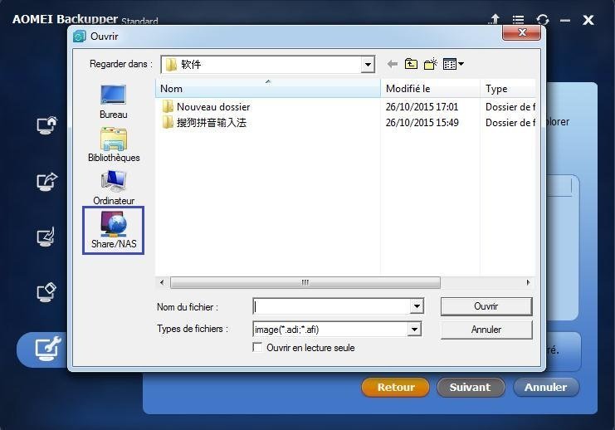This screenshot has width=615, height=430.
Task: Sort by Type column header
Action: pos(508,88)
